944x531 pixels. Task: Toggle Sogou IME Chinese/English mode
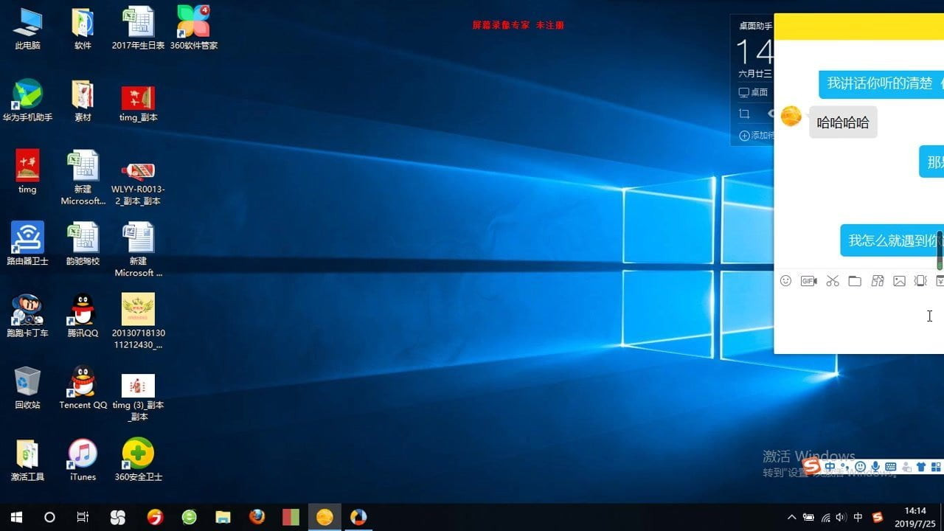pos(830,467)
